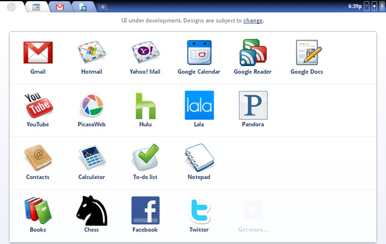Follow the 'change' link

point(253,20)
